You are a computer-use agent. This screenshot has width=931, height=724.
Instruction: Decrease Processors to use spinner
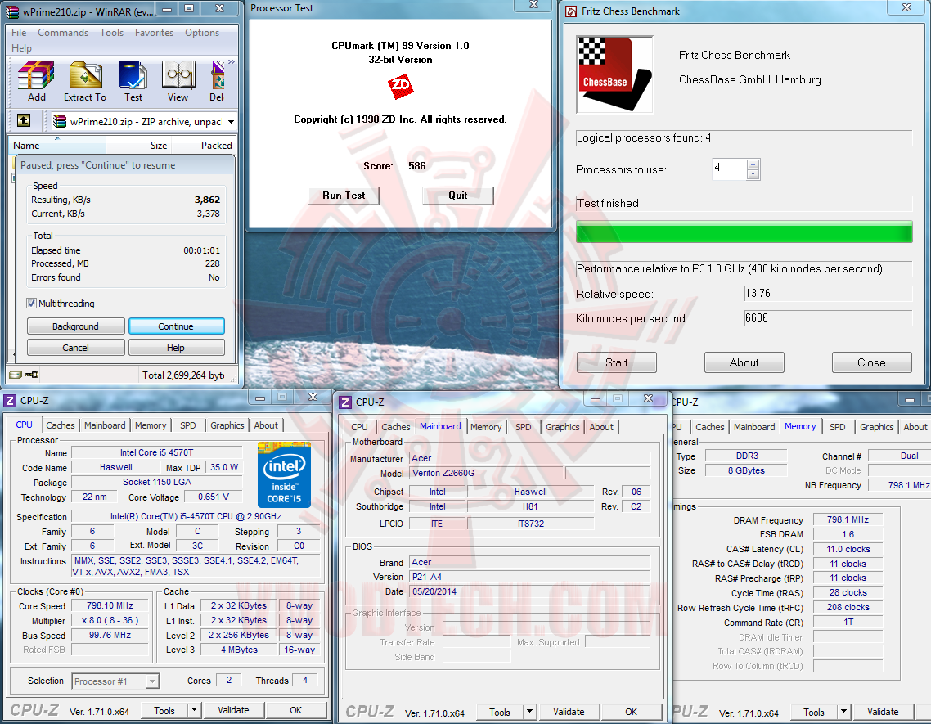click(x=753, y=174)
